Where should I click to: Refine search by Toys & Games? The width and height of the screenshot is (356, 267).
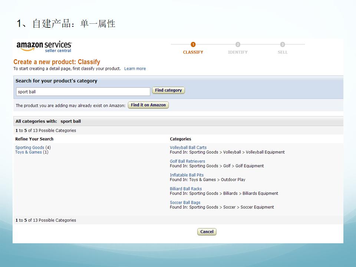[29, 152]
